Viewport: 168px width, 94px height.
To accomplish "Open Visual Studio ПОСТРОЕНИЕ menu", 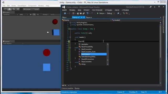I will pos(97,10).
